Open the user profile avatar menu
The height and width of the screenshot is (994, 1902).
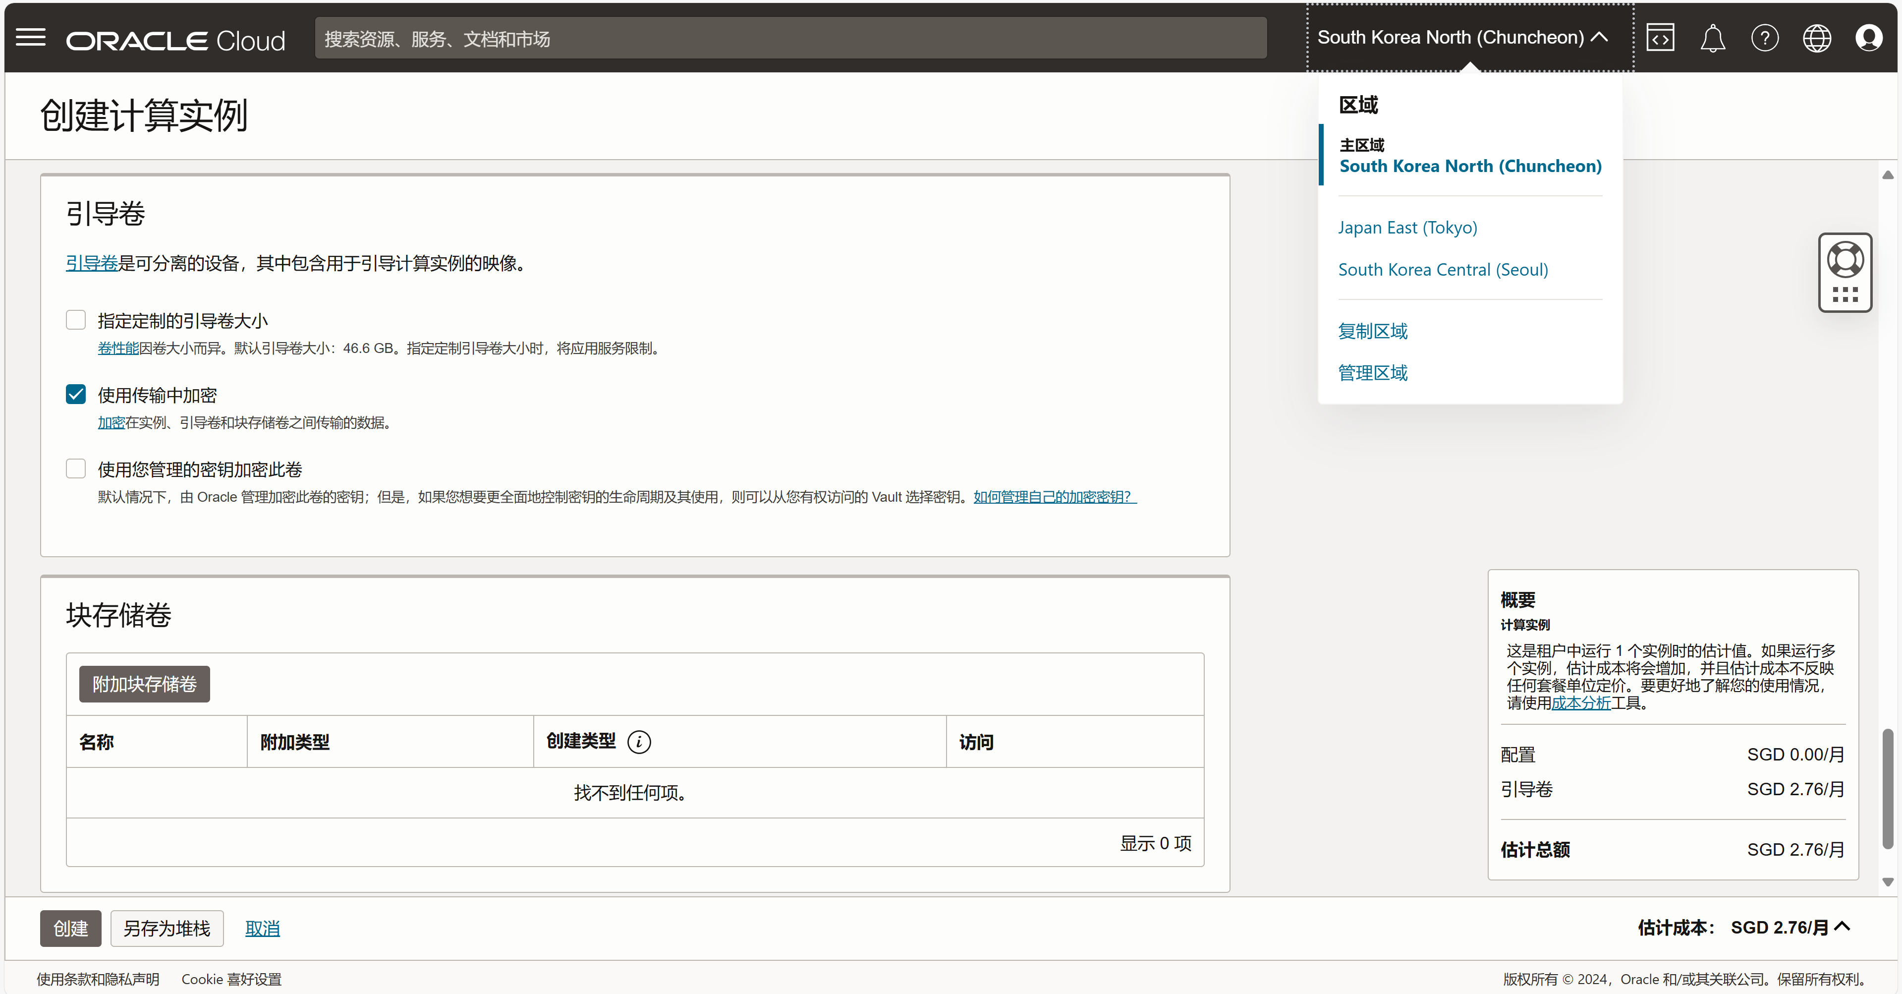click(1869, 38)
